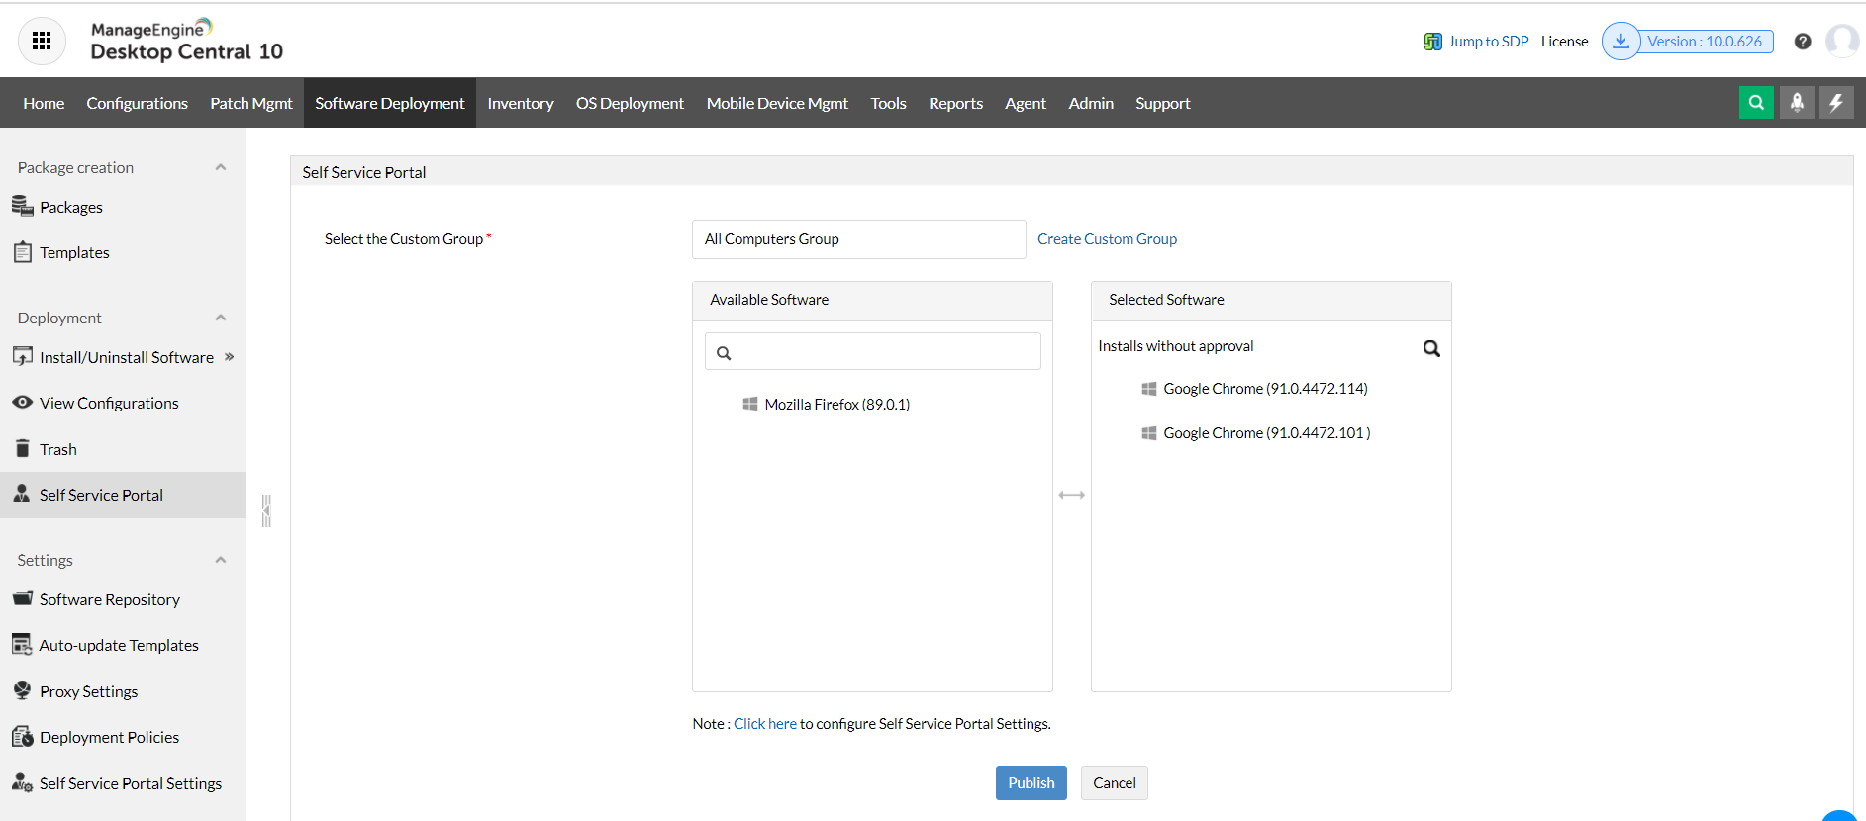Collapse the Settings sidebar section
The width and height of the screenshot is (1866, 821).
tap(221, 560)
